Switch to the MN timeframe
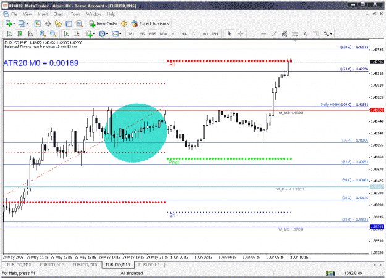Viewport: 386px width, 278px height. (x=216, y=34)
